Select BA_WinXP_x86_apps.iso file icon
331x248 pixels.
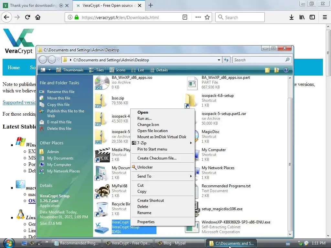[102, 83]
